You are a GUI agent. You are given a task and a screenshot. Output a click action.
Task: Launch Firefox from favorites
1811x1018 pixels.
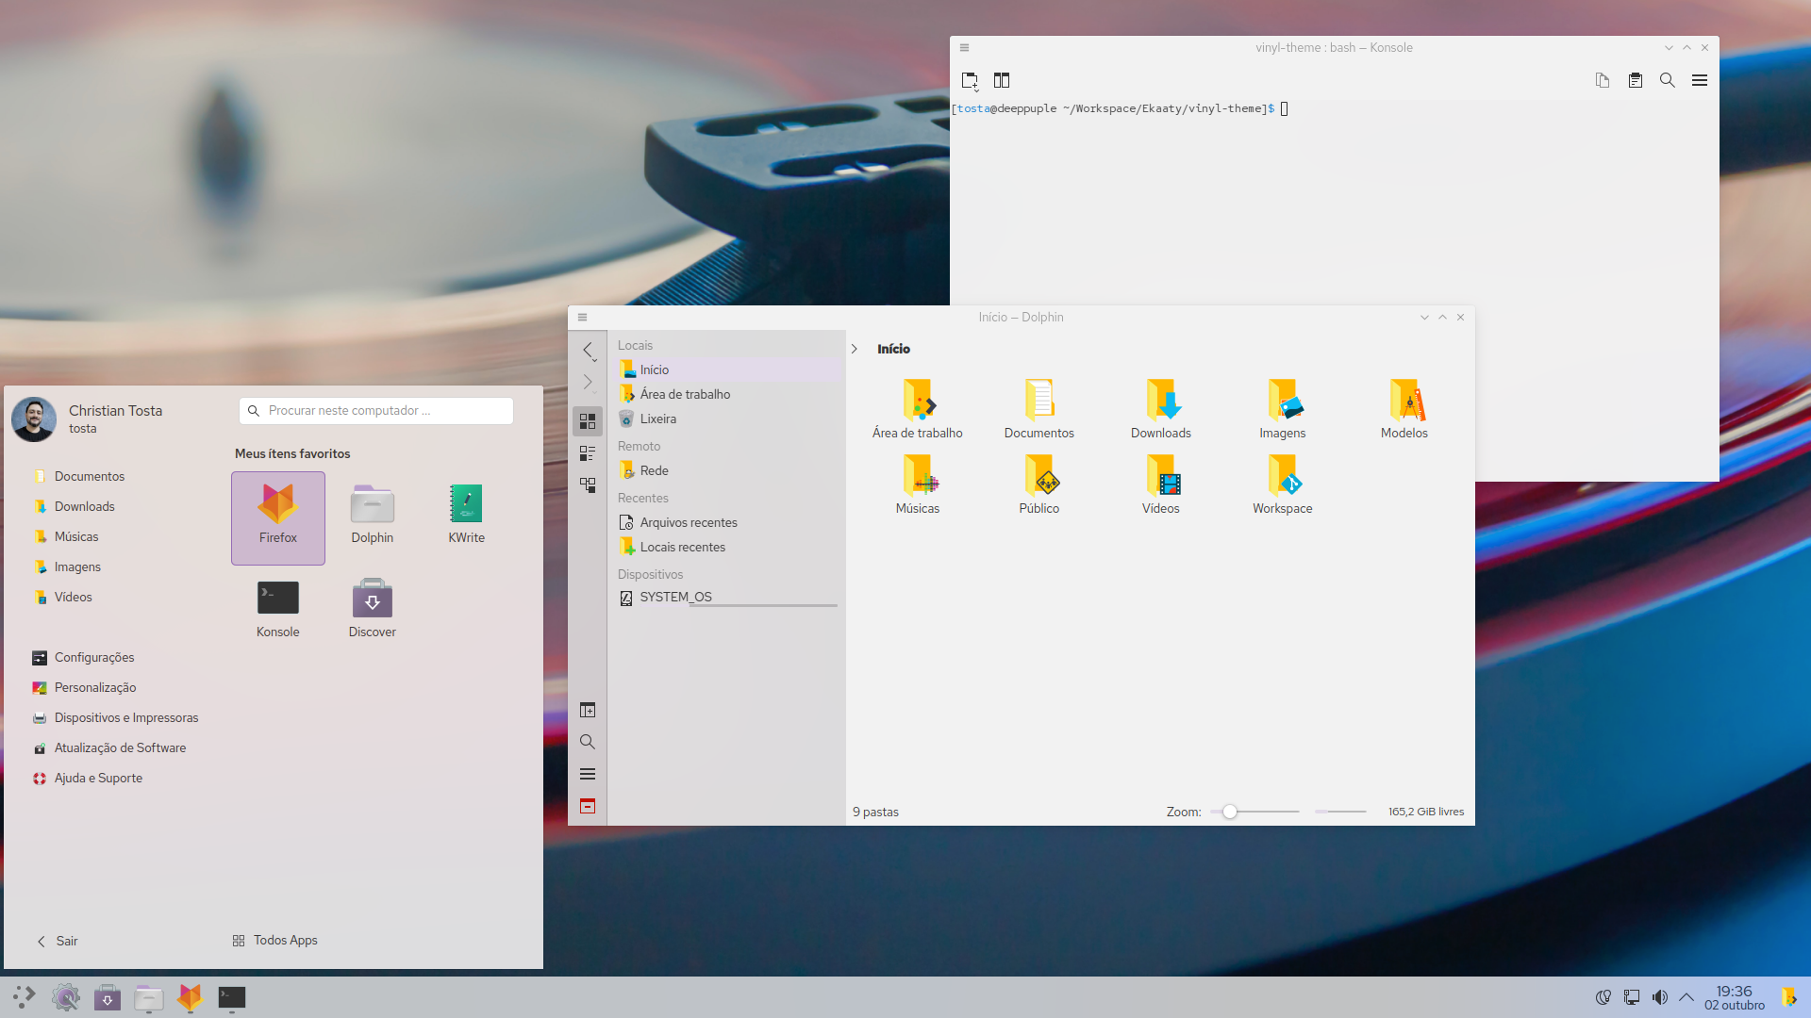coord(278,518)
